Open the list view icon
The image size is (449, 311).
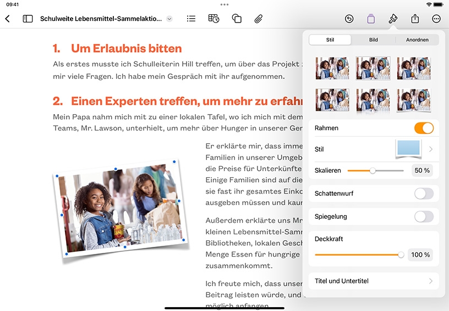pyautogui.click(x=191, y=19)
